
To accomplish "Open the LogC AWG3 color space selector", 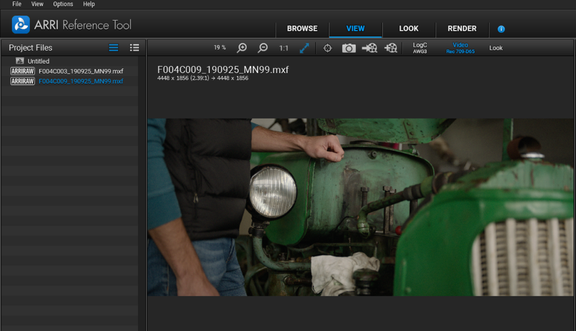I will [x=420, y=48].
